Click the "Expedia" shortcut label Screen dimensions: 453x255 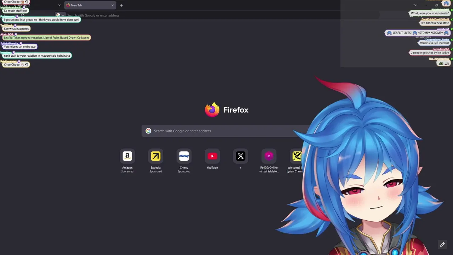tap(156, 168)
